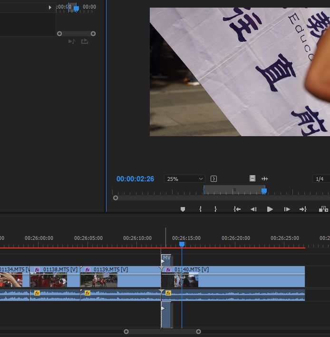330x337 pixels.
Task: Click the small play triangle, top-left panel
Action: pyautogui.click(x=50, y=8)
